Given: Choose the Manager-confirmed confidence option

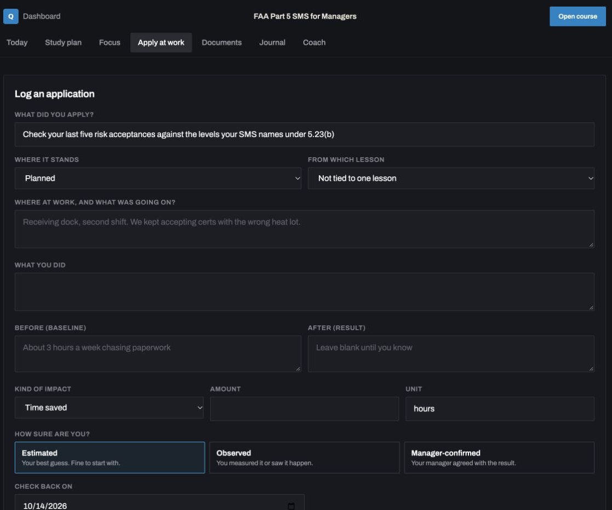Looking at the screenshot, I should 499,457.
